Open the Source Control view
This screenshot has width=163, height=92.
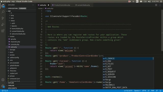[x=3, y=18]
